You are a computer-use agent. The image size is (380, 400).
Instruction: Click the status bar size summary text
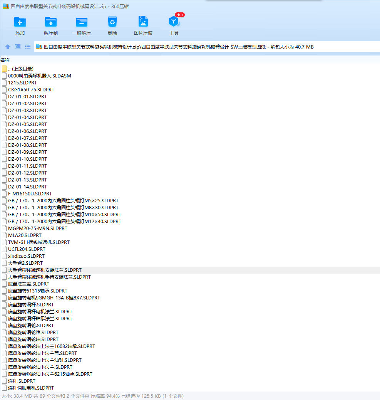pos(92,396)
